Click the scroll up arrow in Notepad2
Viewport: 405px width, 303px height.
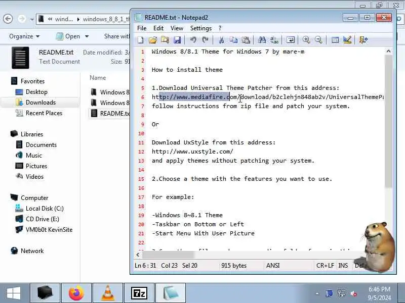(388, 52)
